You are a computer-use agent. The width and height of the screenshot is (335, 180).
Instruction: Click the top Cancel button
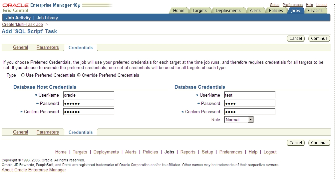tap(296, 38)
